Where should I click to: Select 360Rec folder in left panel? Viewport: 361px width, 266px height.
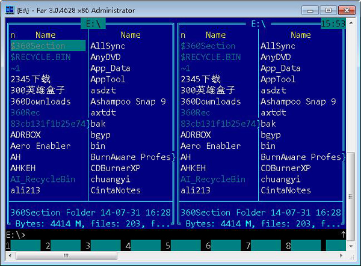point(25,112)
